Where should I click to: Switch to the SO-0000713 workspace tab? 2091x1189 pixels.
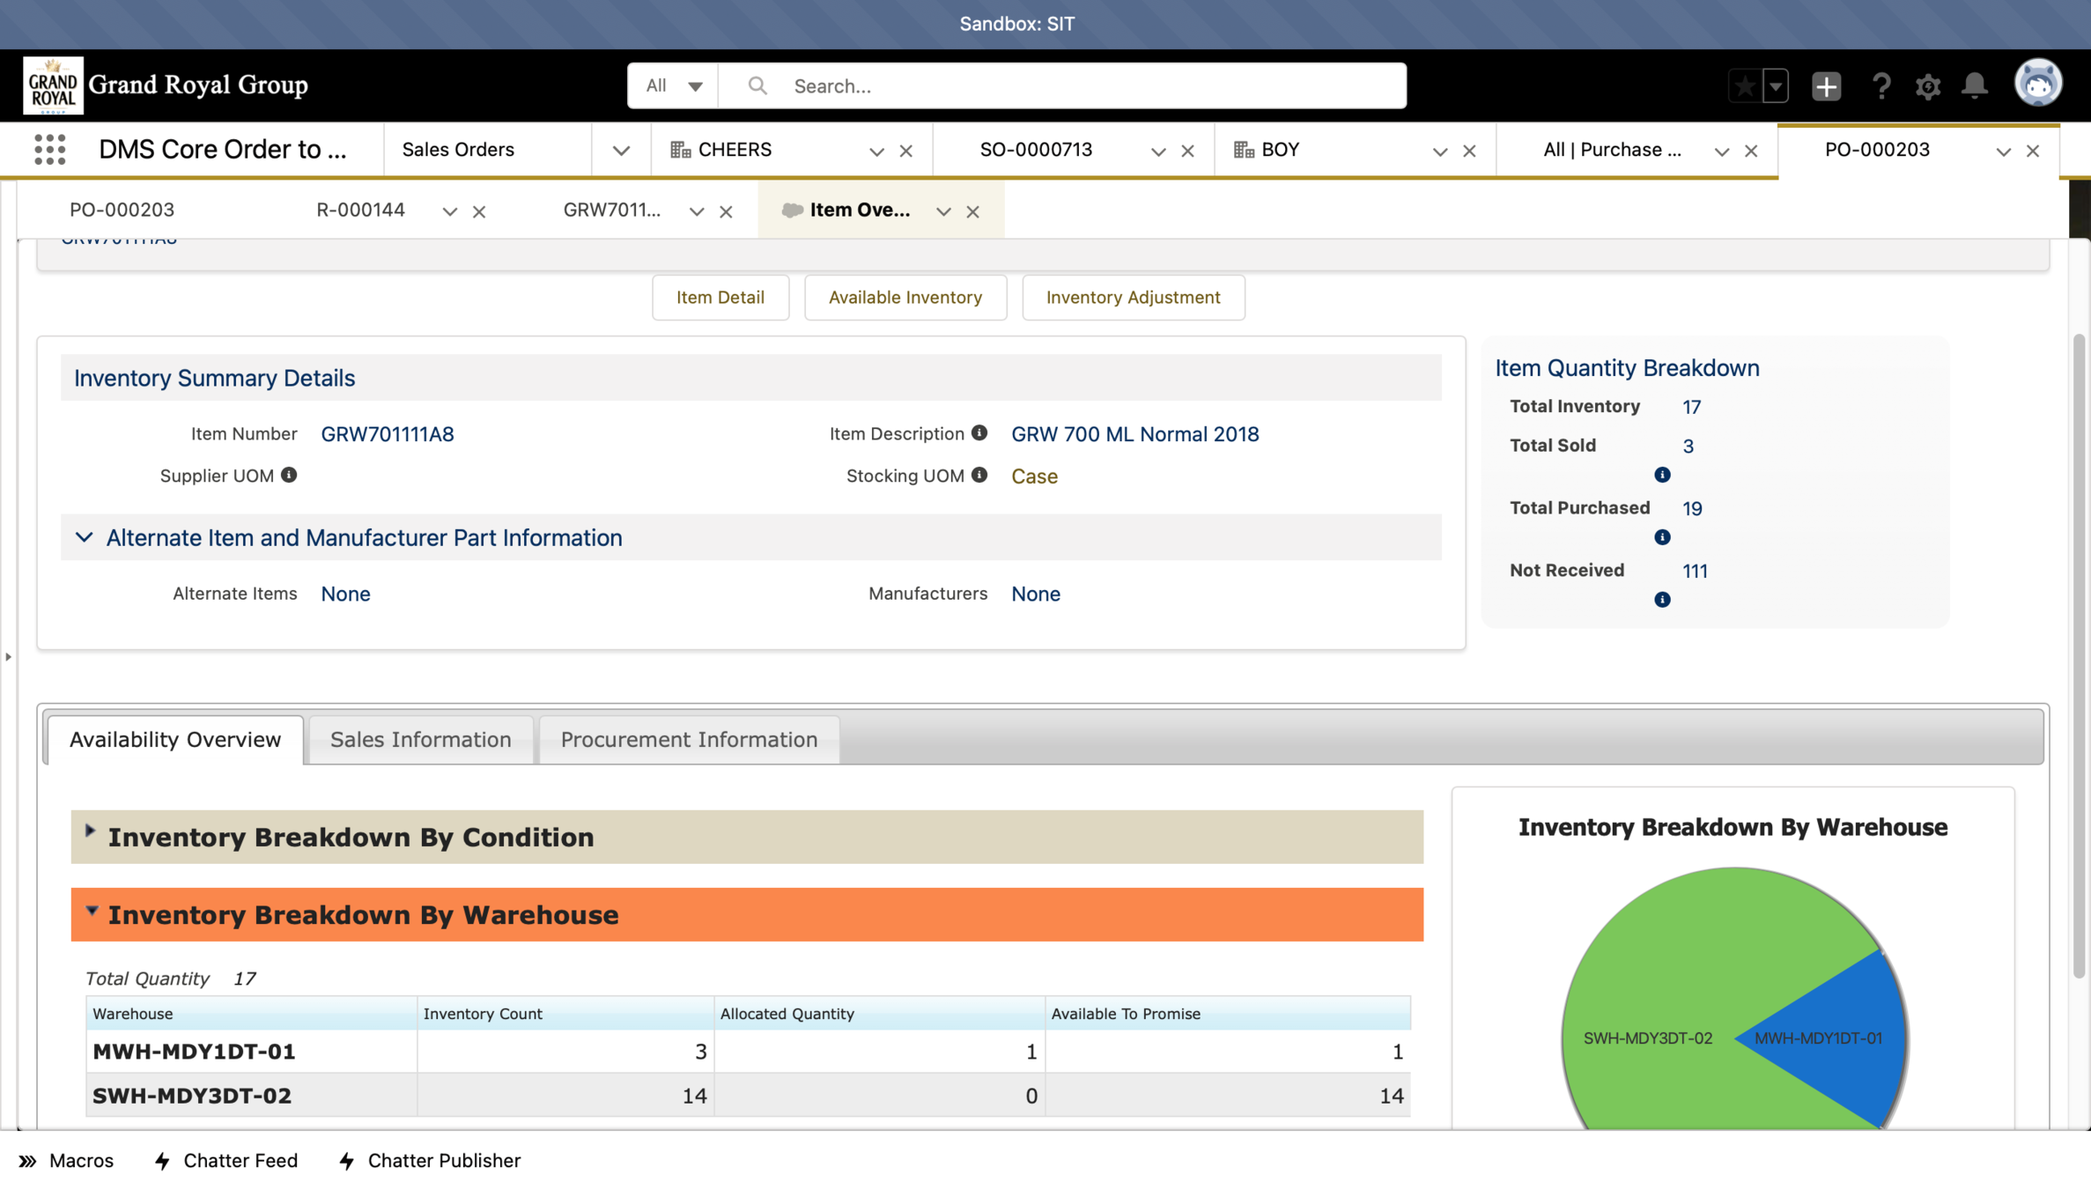click(1036, 150)
